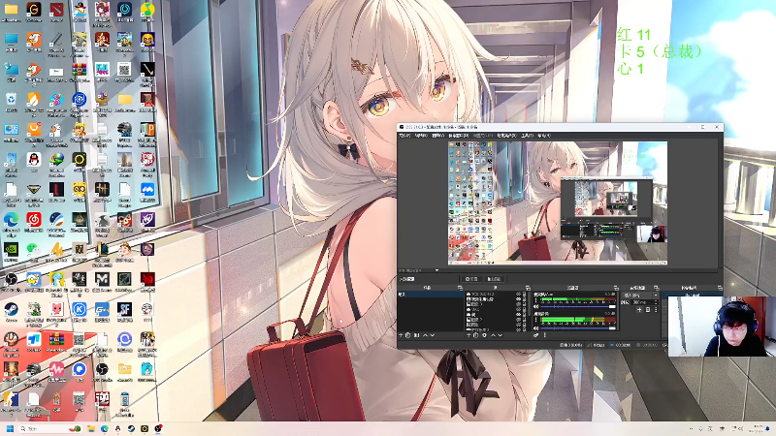Open source properties gear in Sources toolbar
Viewport: 776px width, 436px height.
coord(484,335)
